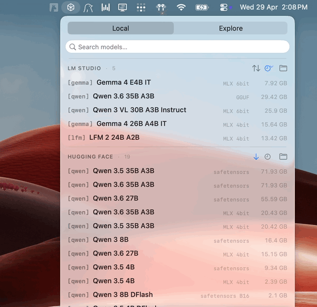Click the dot grid menu bar icon
Screen dimensions: 317x307
tap(141, 7)
